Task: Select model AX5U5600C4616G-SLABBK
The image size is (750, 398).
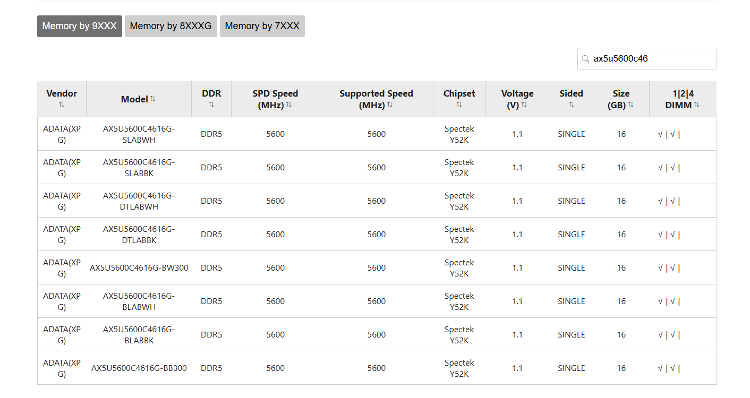Action: point(139,168)
